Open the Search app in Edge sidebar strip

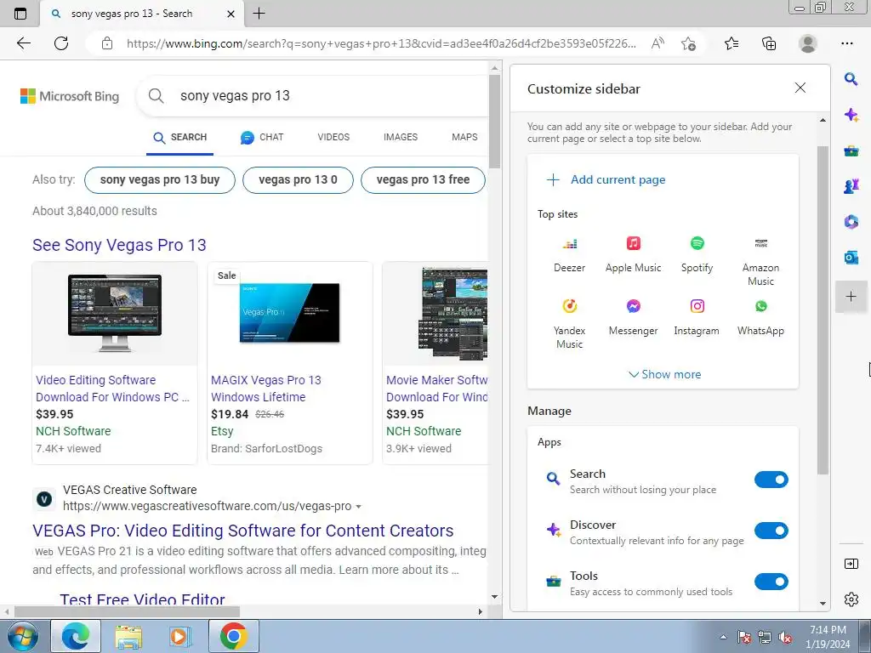(x=851, y=79)
